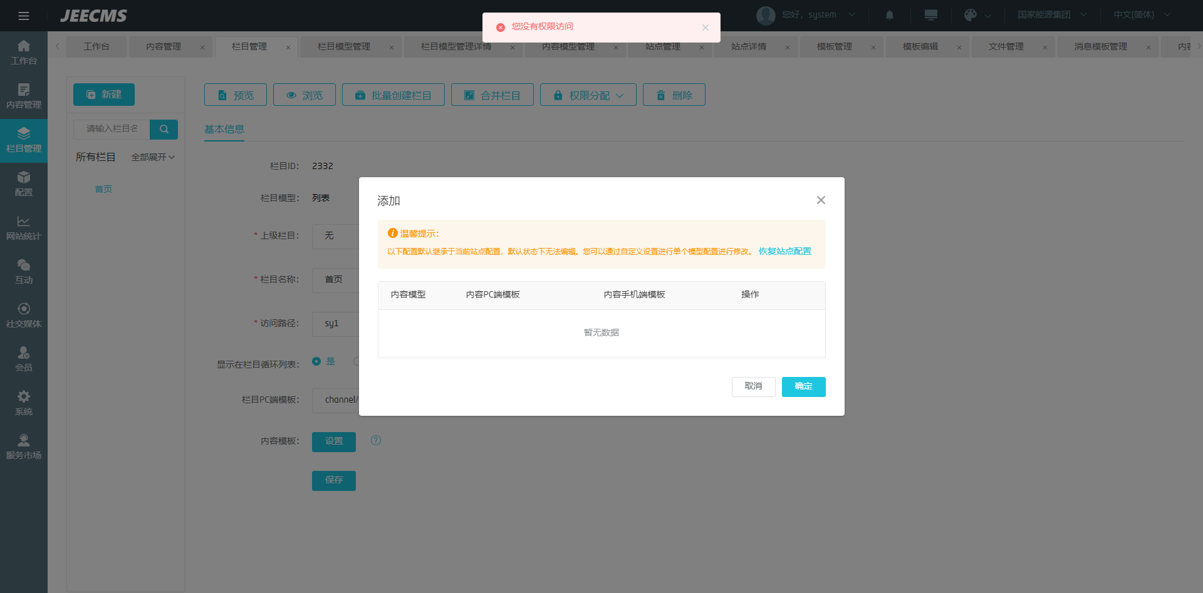Image resolution: width=1203 pixels, height=593 pixels.
Task: Open the 网站统计 sidebar section
Action: point(24,229)
